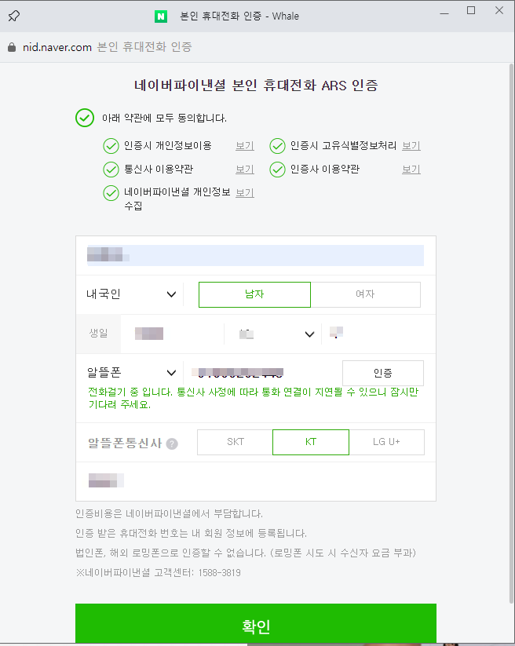Viewport: 515px width, 646px height.
Task: Uncheck 인증사 개인정보이용 agreement
Action: pos(111,146)
